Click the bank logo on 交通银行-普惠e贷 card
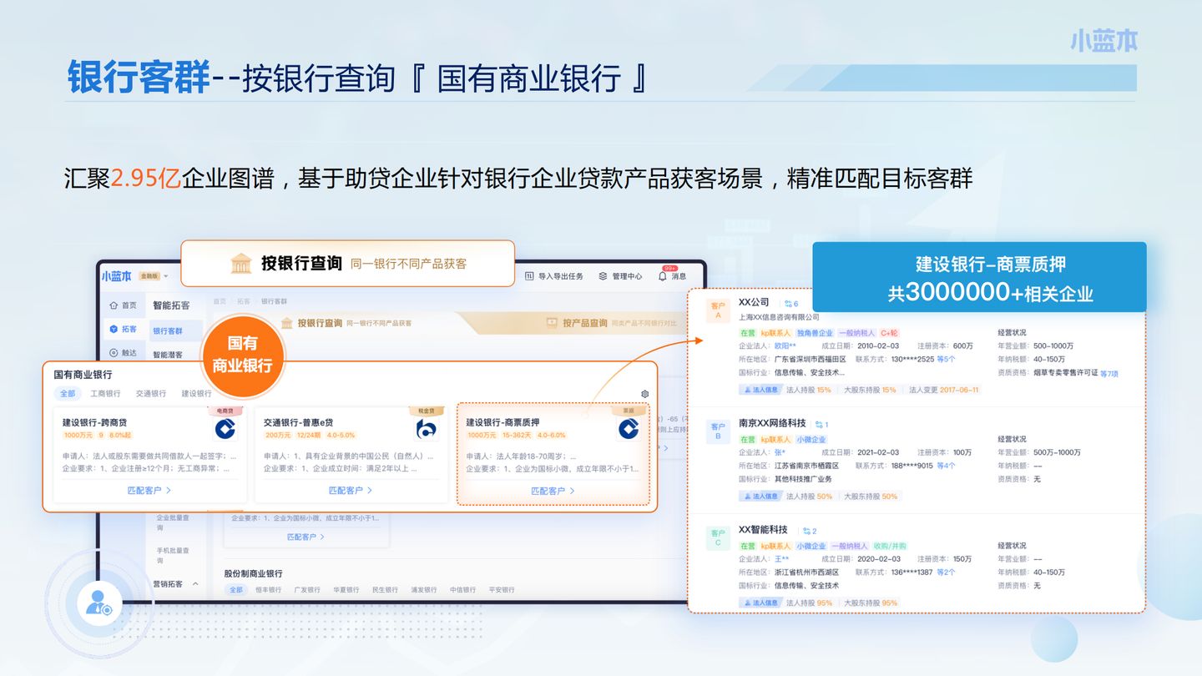Viewport: 1202px width, 676px height. [427, 429]
